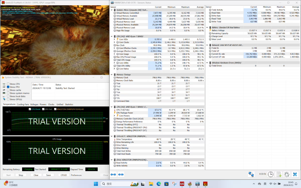Screen dimensions: 301x188
Task: Open AIDA64 Preferences
Action: pyautogui.click(x=76, y=175)
